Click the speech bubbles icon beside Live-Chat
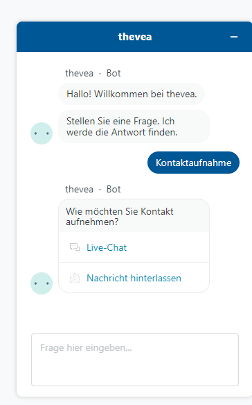This screenshot has width=252, height=405. [x=75, y=247]
